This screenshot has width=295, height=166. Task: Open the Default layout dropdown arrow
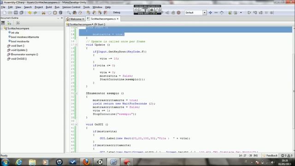point(205,12)
